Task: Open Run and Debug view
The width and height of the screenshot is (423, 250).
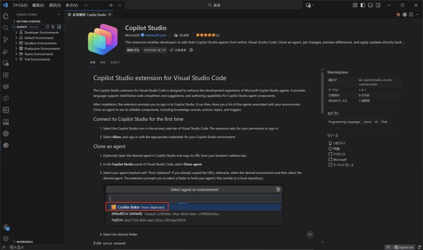Action: (x=5, y=51)
